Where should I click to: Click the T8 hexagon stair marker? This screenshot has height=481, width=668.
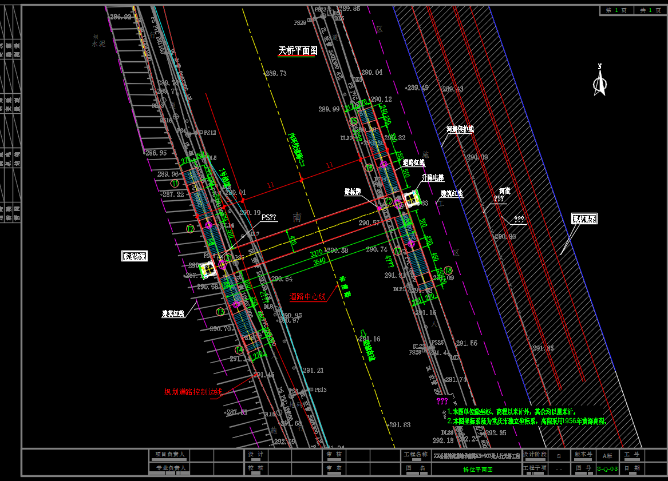[448, 270]
